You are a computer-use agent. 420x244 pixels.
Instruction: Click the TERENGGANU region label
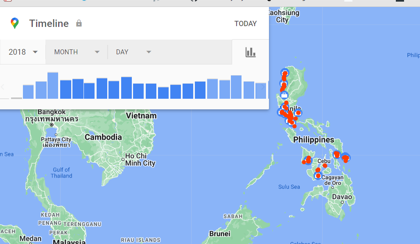(82, 224)
